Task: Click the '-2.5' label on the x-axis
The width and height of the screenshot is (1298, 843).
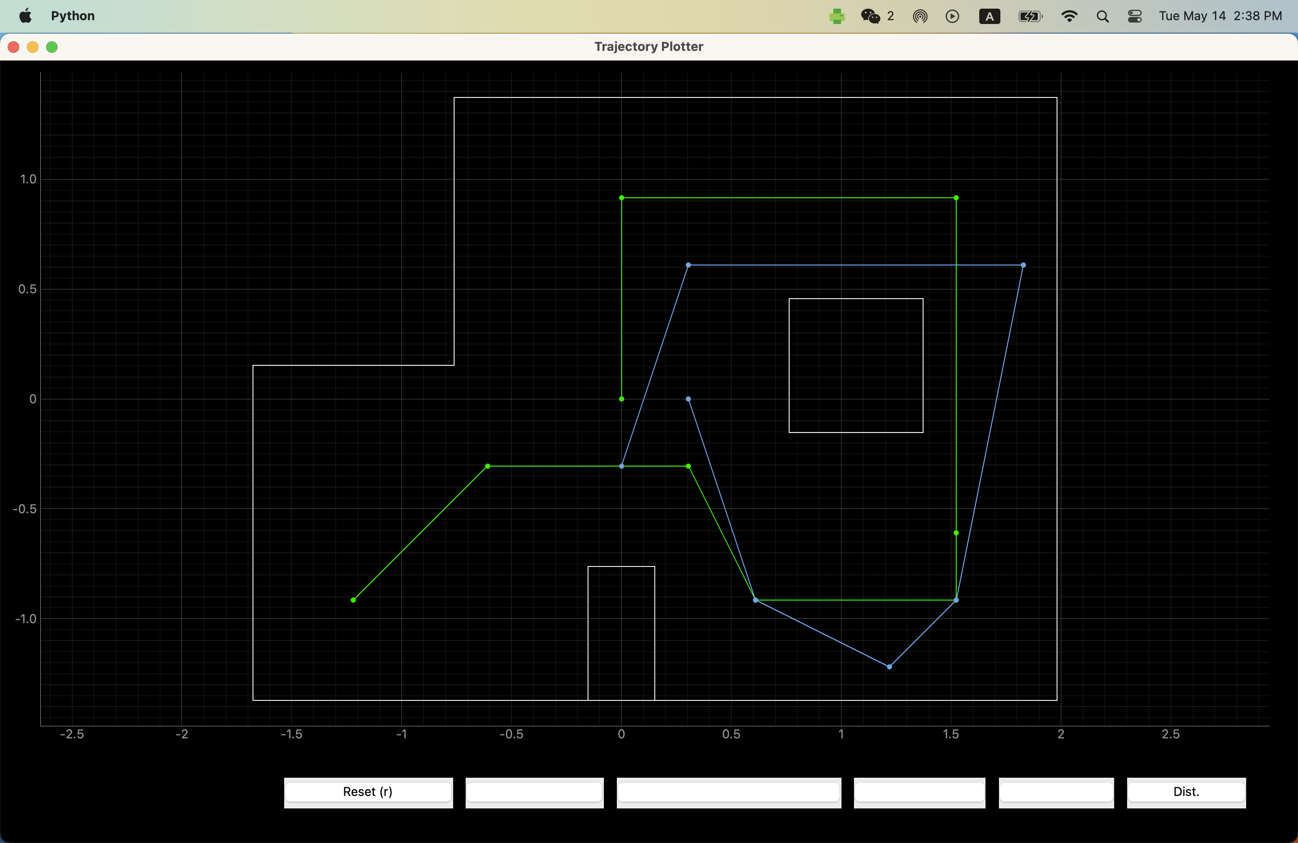Action: pos(72,734)
